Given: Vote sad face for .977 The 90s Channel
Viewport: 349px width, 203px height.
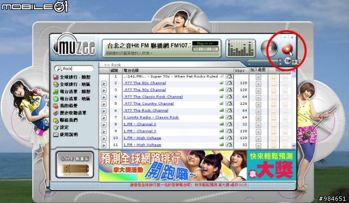Looking at the screenshot, I should tap(285, 91).
